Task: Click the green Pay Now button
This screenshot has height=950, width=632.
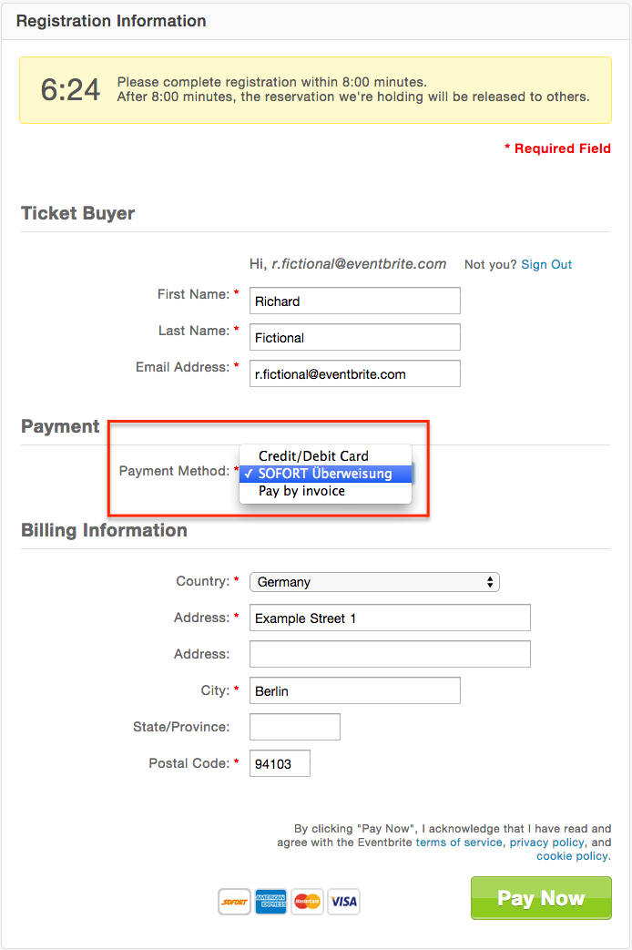Action: click(541, 898)
